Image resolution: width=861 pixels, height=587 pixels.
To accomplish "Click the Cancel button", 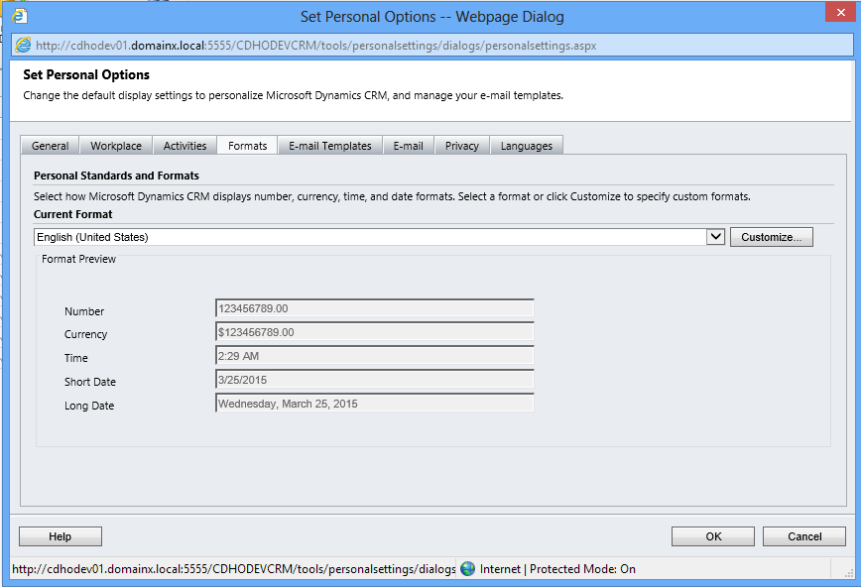I will coord(804,536).
